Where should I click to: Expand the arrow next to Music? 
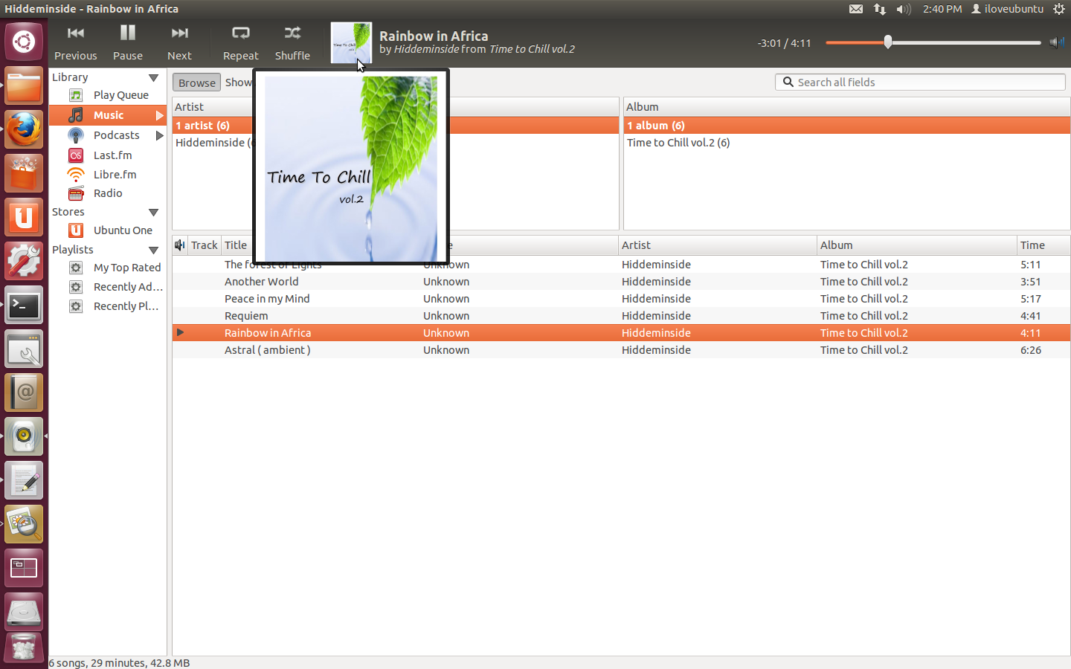tap(159, 115)
